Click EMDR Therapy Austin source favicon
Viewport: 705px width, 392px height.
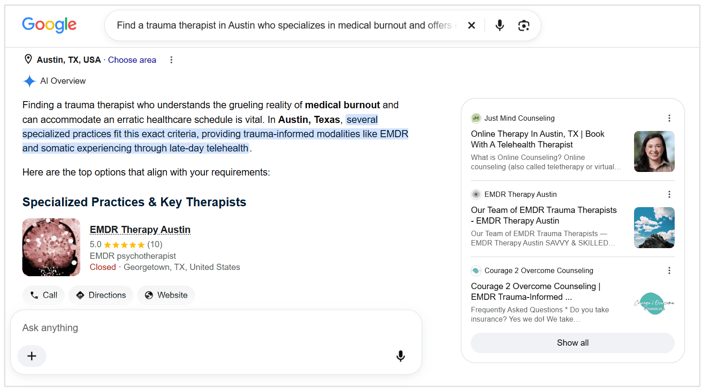coord(476,194)
